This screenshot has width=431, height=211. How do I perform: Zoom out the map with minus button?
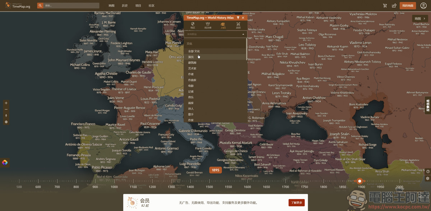(6, 109)
